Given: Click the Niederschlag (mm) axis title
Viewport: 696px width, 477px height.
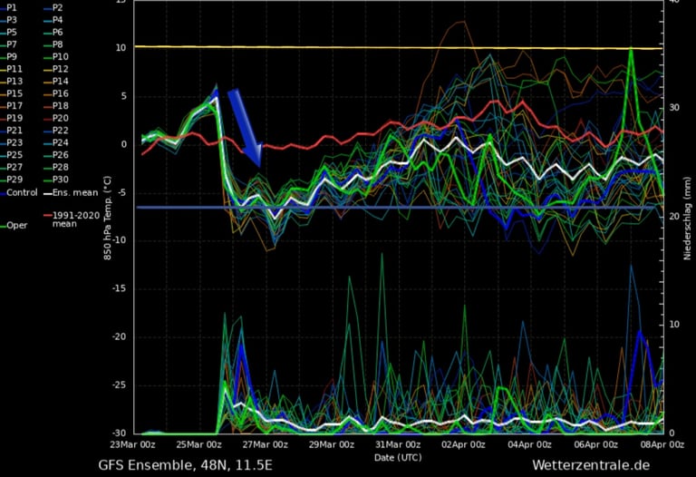Looking at the screenshot, I should pos(687,219).
